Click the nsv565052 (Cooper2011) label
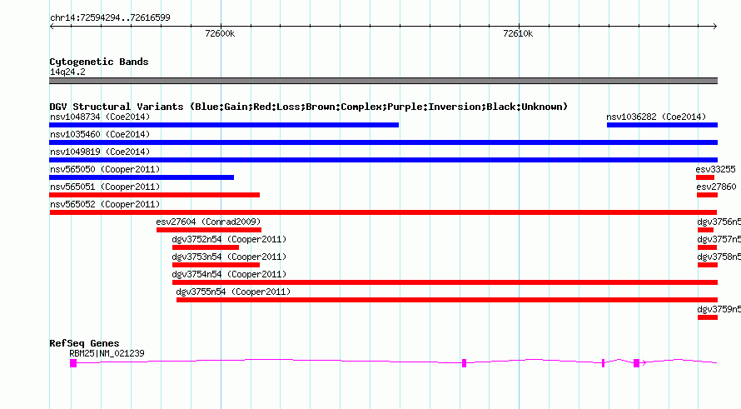This screenshot has width=741, height=409. coord(105,204)
